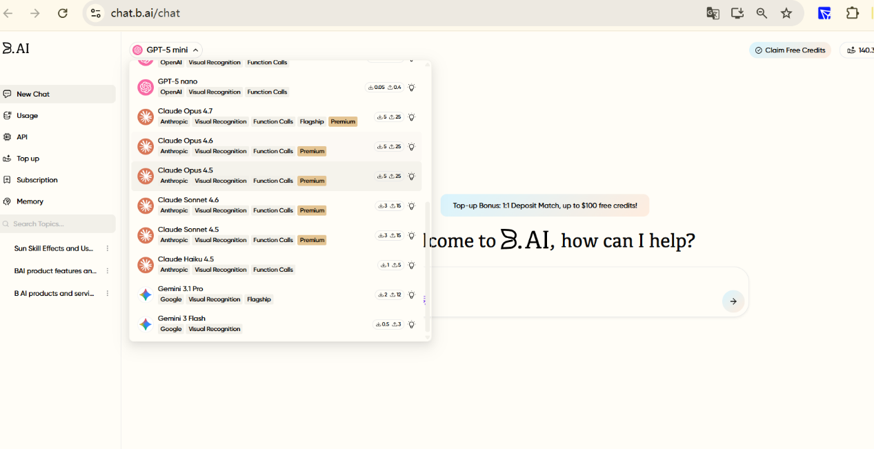
Task: Select GPT-5 nano model
Action: click(x=276, y=87)
